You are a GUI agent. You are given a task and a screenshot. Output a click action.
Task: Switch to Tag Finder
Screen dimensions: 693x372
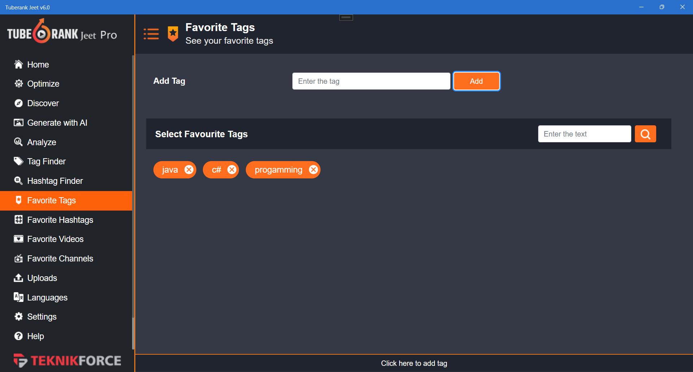(66, 161)
